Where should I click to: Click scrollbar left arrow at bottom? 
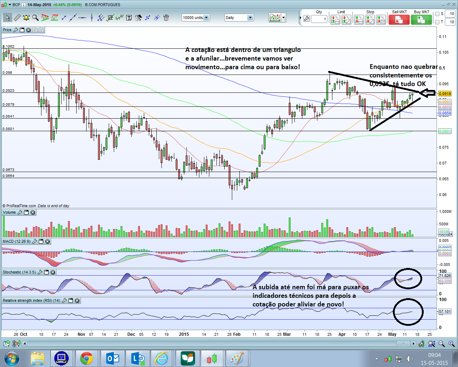[24, 344]
